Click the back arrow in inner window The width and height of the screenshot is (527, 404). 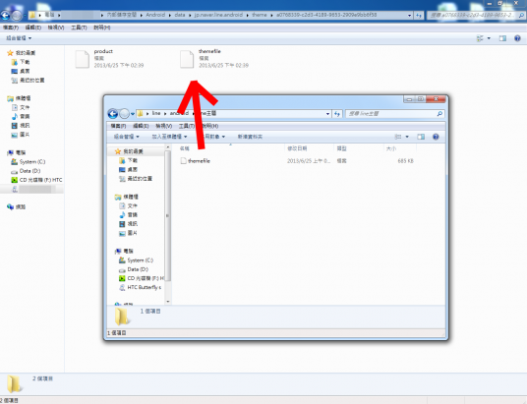pos(113,114)
